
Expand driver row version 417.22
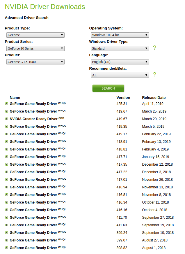click(x=6, y=172)
